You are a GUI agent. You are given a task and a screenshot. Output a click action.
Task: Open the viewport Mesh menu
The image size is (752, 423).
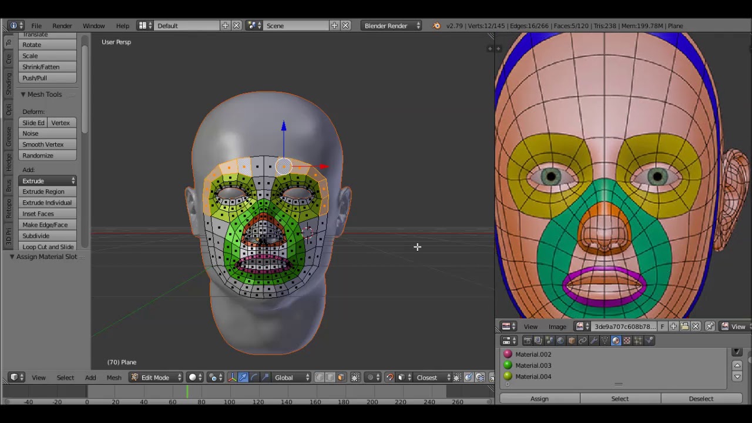click(x=114, y=378)
